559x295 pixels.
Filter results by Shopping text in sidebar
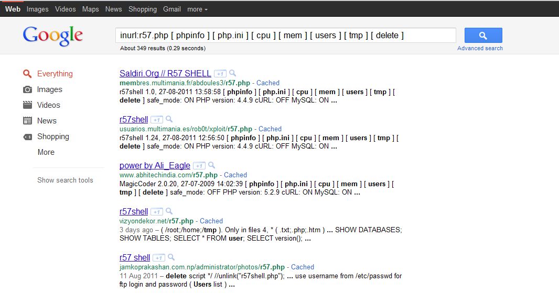click(x=53, y=137)
